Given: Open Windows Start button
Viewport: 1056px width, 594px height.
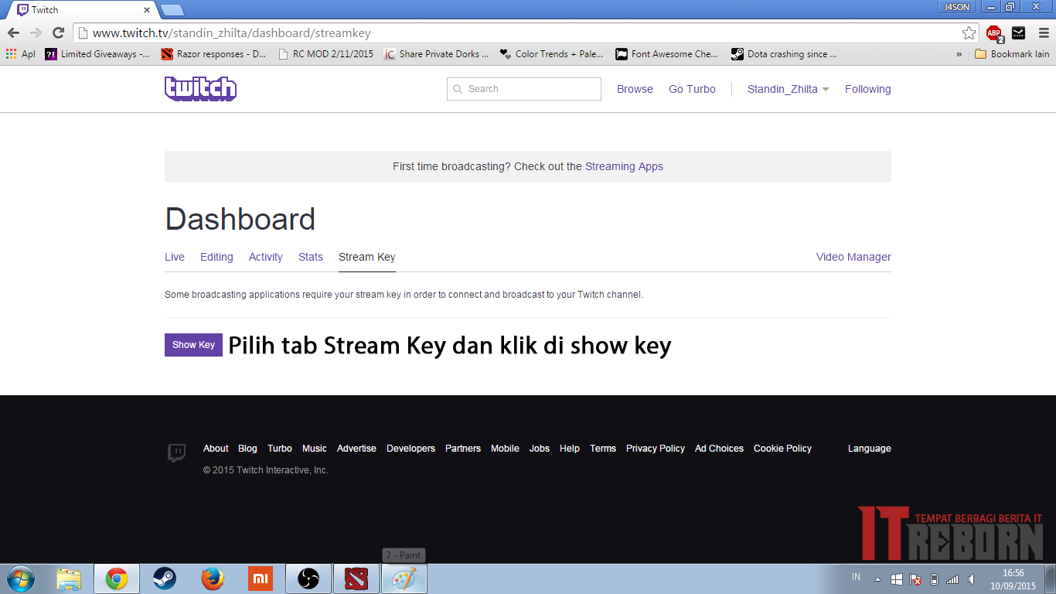Looking at the screenshot, I should [x=20, y=579].
